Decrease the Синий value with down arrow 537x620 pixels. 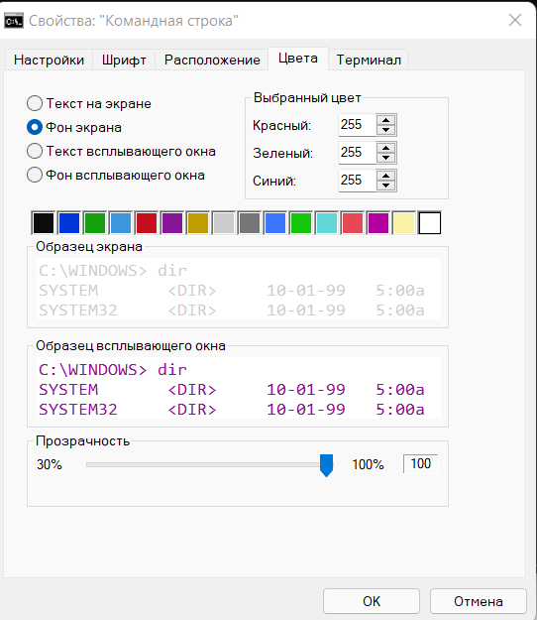click(385, 186)
